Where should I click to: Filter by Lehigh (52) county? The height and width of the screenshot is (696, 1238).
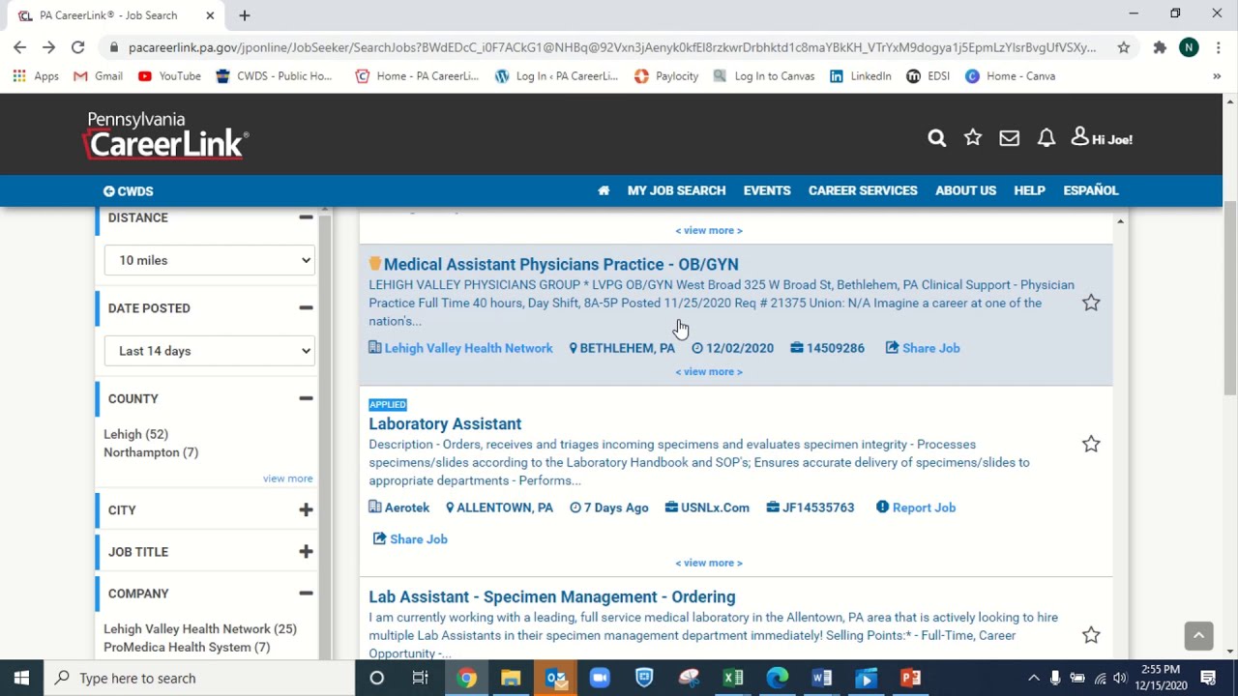pyautogui.click(x=135, y=434)
